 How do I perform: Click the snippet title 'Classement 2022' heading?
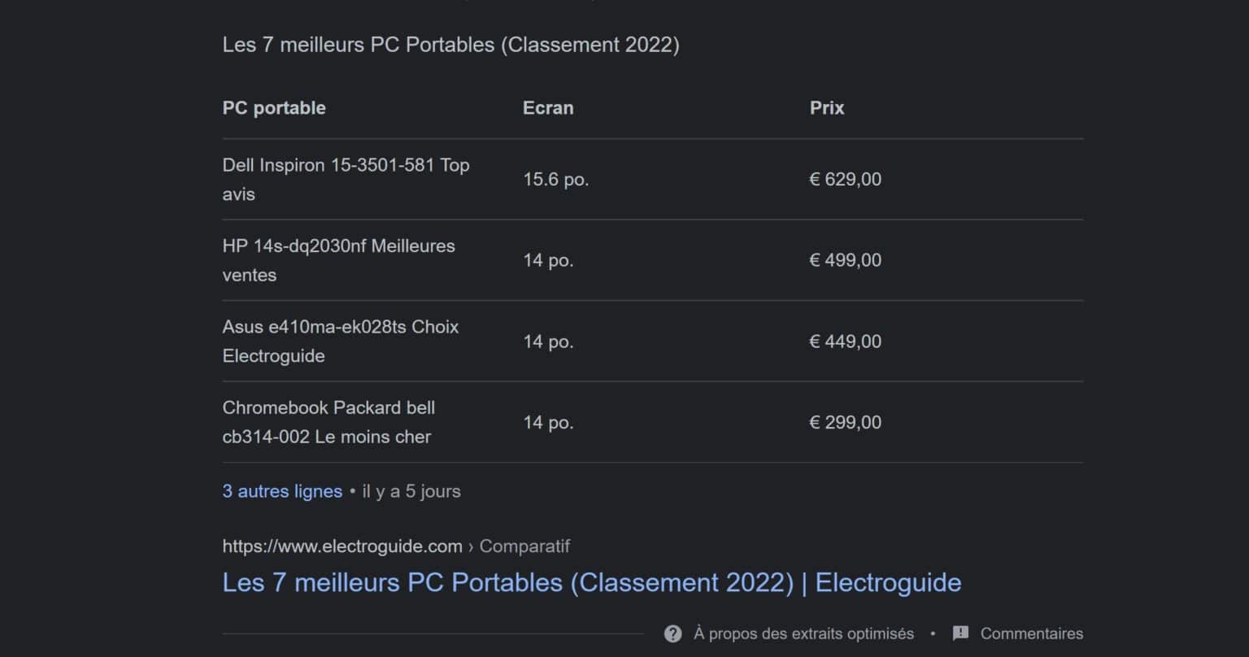(x=450, y=45)
